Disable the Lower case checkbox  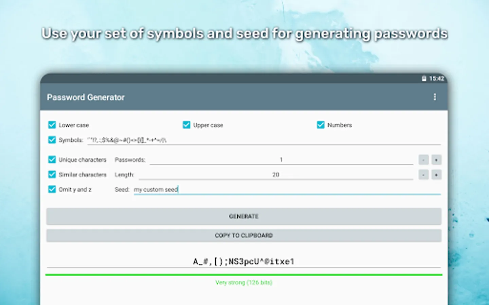click(52, 125)
